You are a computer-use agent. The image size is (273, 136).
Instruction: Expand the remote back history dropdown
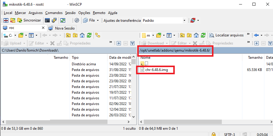point(261,35)
